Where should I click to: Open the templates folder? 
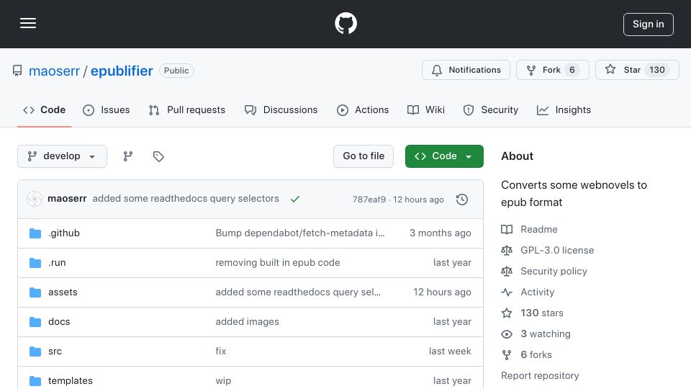pyautogui.click(x=70, y=380)
